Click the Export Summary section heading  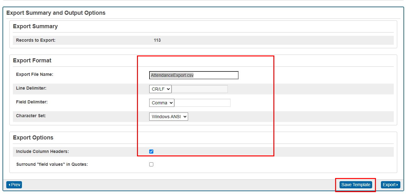click(x=35, y=26)
